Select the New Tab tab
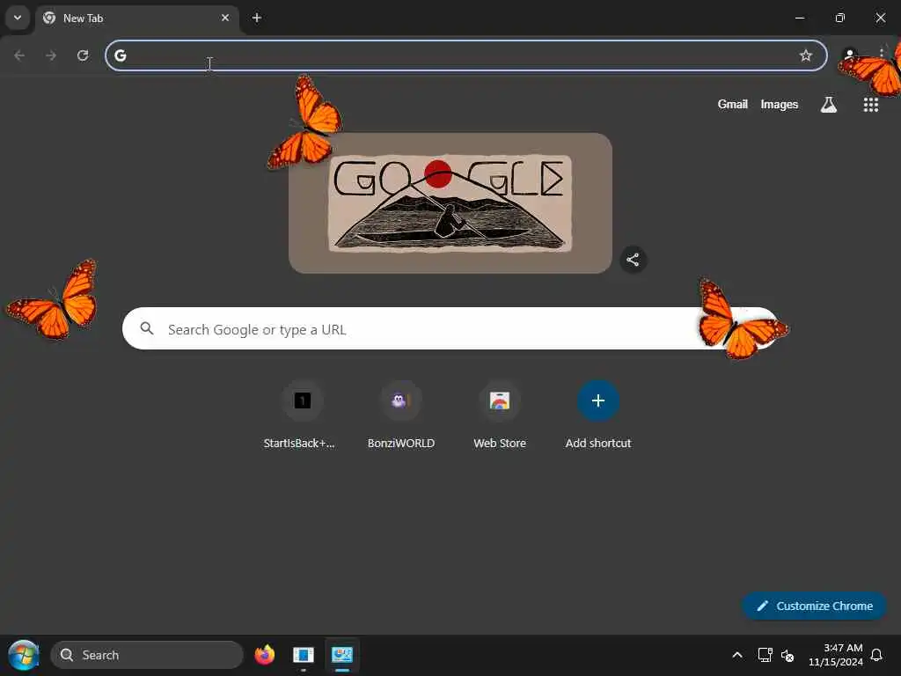 [x=138, y=18]
